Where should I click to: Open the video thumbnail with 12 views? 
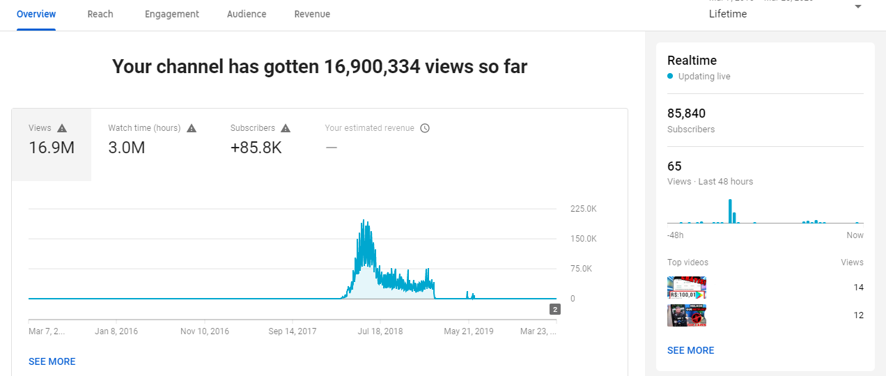687,315
